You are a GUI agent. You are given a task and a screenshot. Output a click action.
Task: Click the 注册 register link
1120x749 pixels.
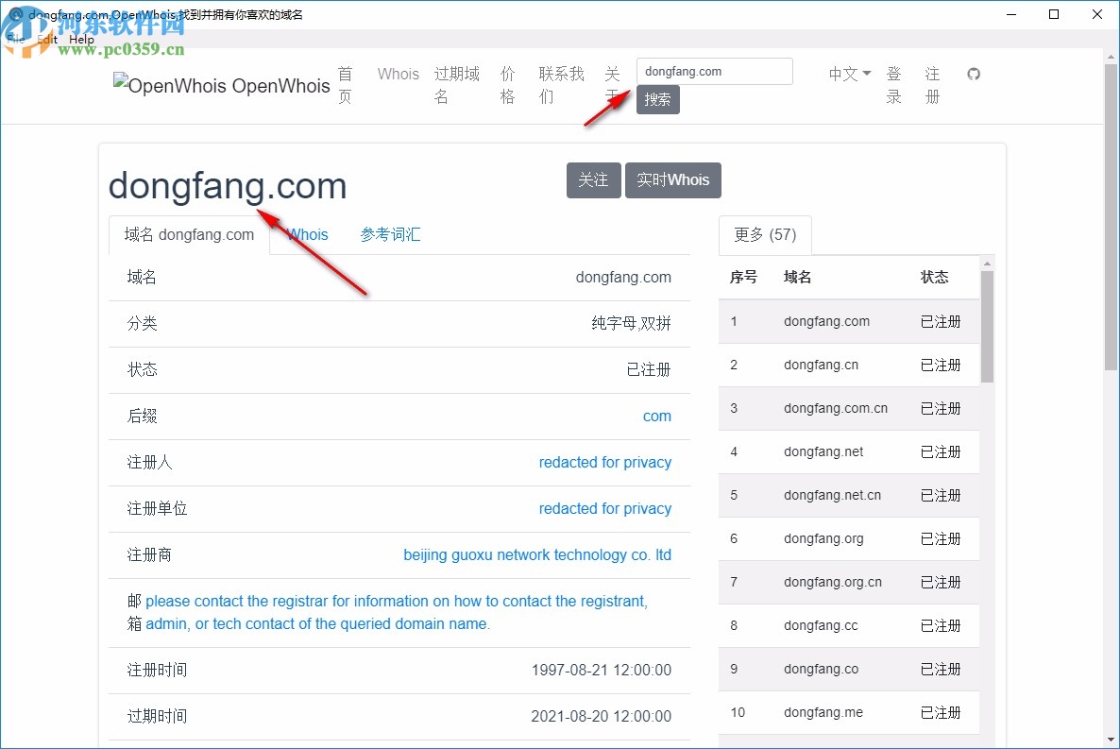(932, 85)
